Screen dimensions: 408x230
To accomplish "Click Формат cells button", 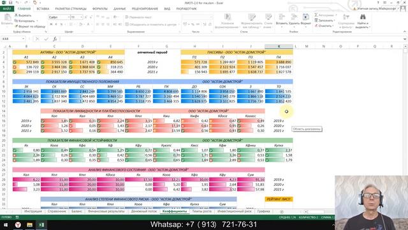I will (306, 20).
